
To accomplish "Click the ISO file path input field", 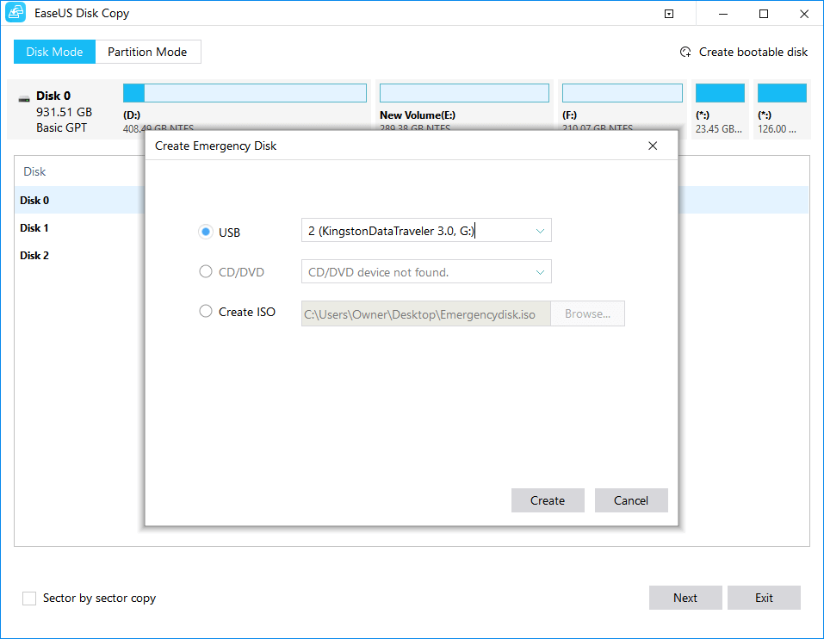I will coord(425,314).
